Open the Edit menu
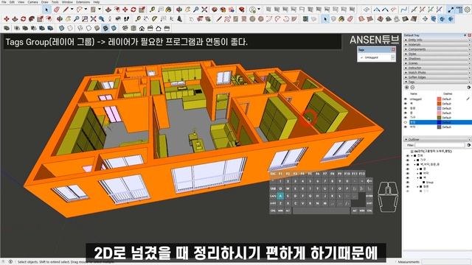The height and width of the screenshot is (265, 472). pos(12,2)
